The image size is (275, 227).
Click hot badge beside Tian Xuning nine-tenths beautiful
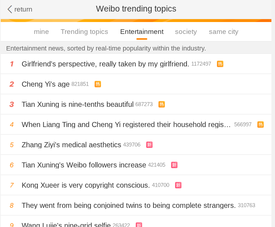tap(162, 104)
